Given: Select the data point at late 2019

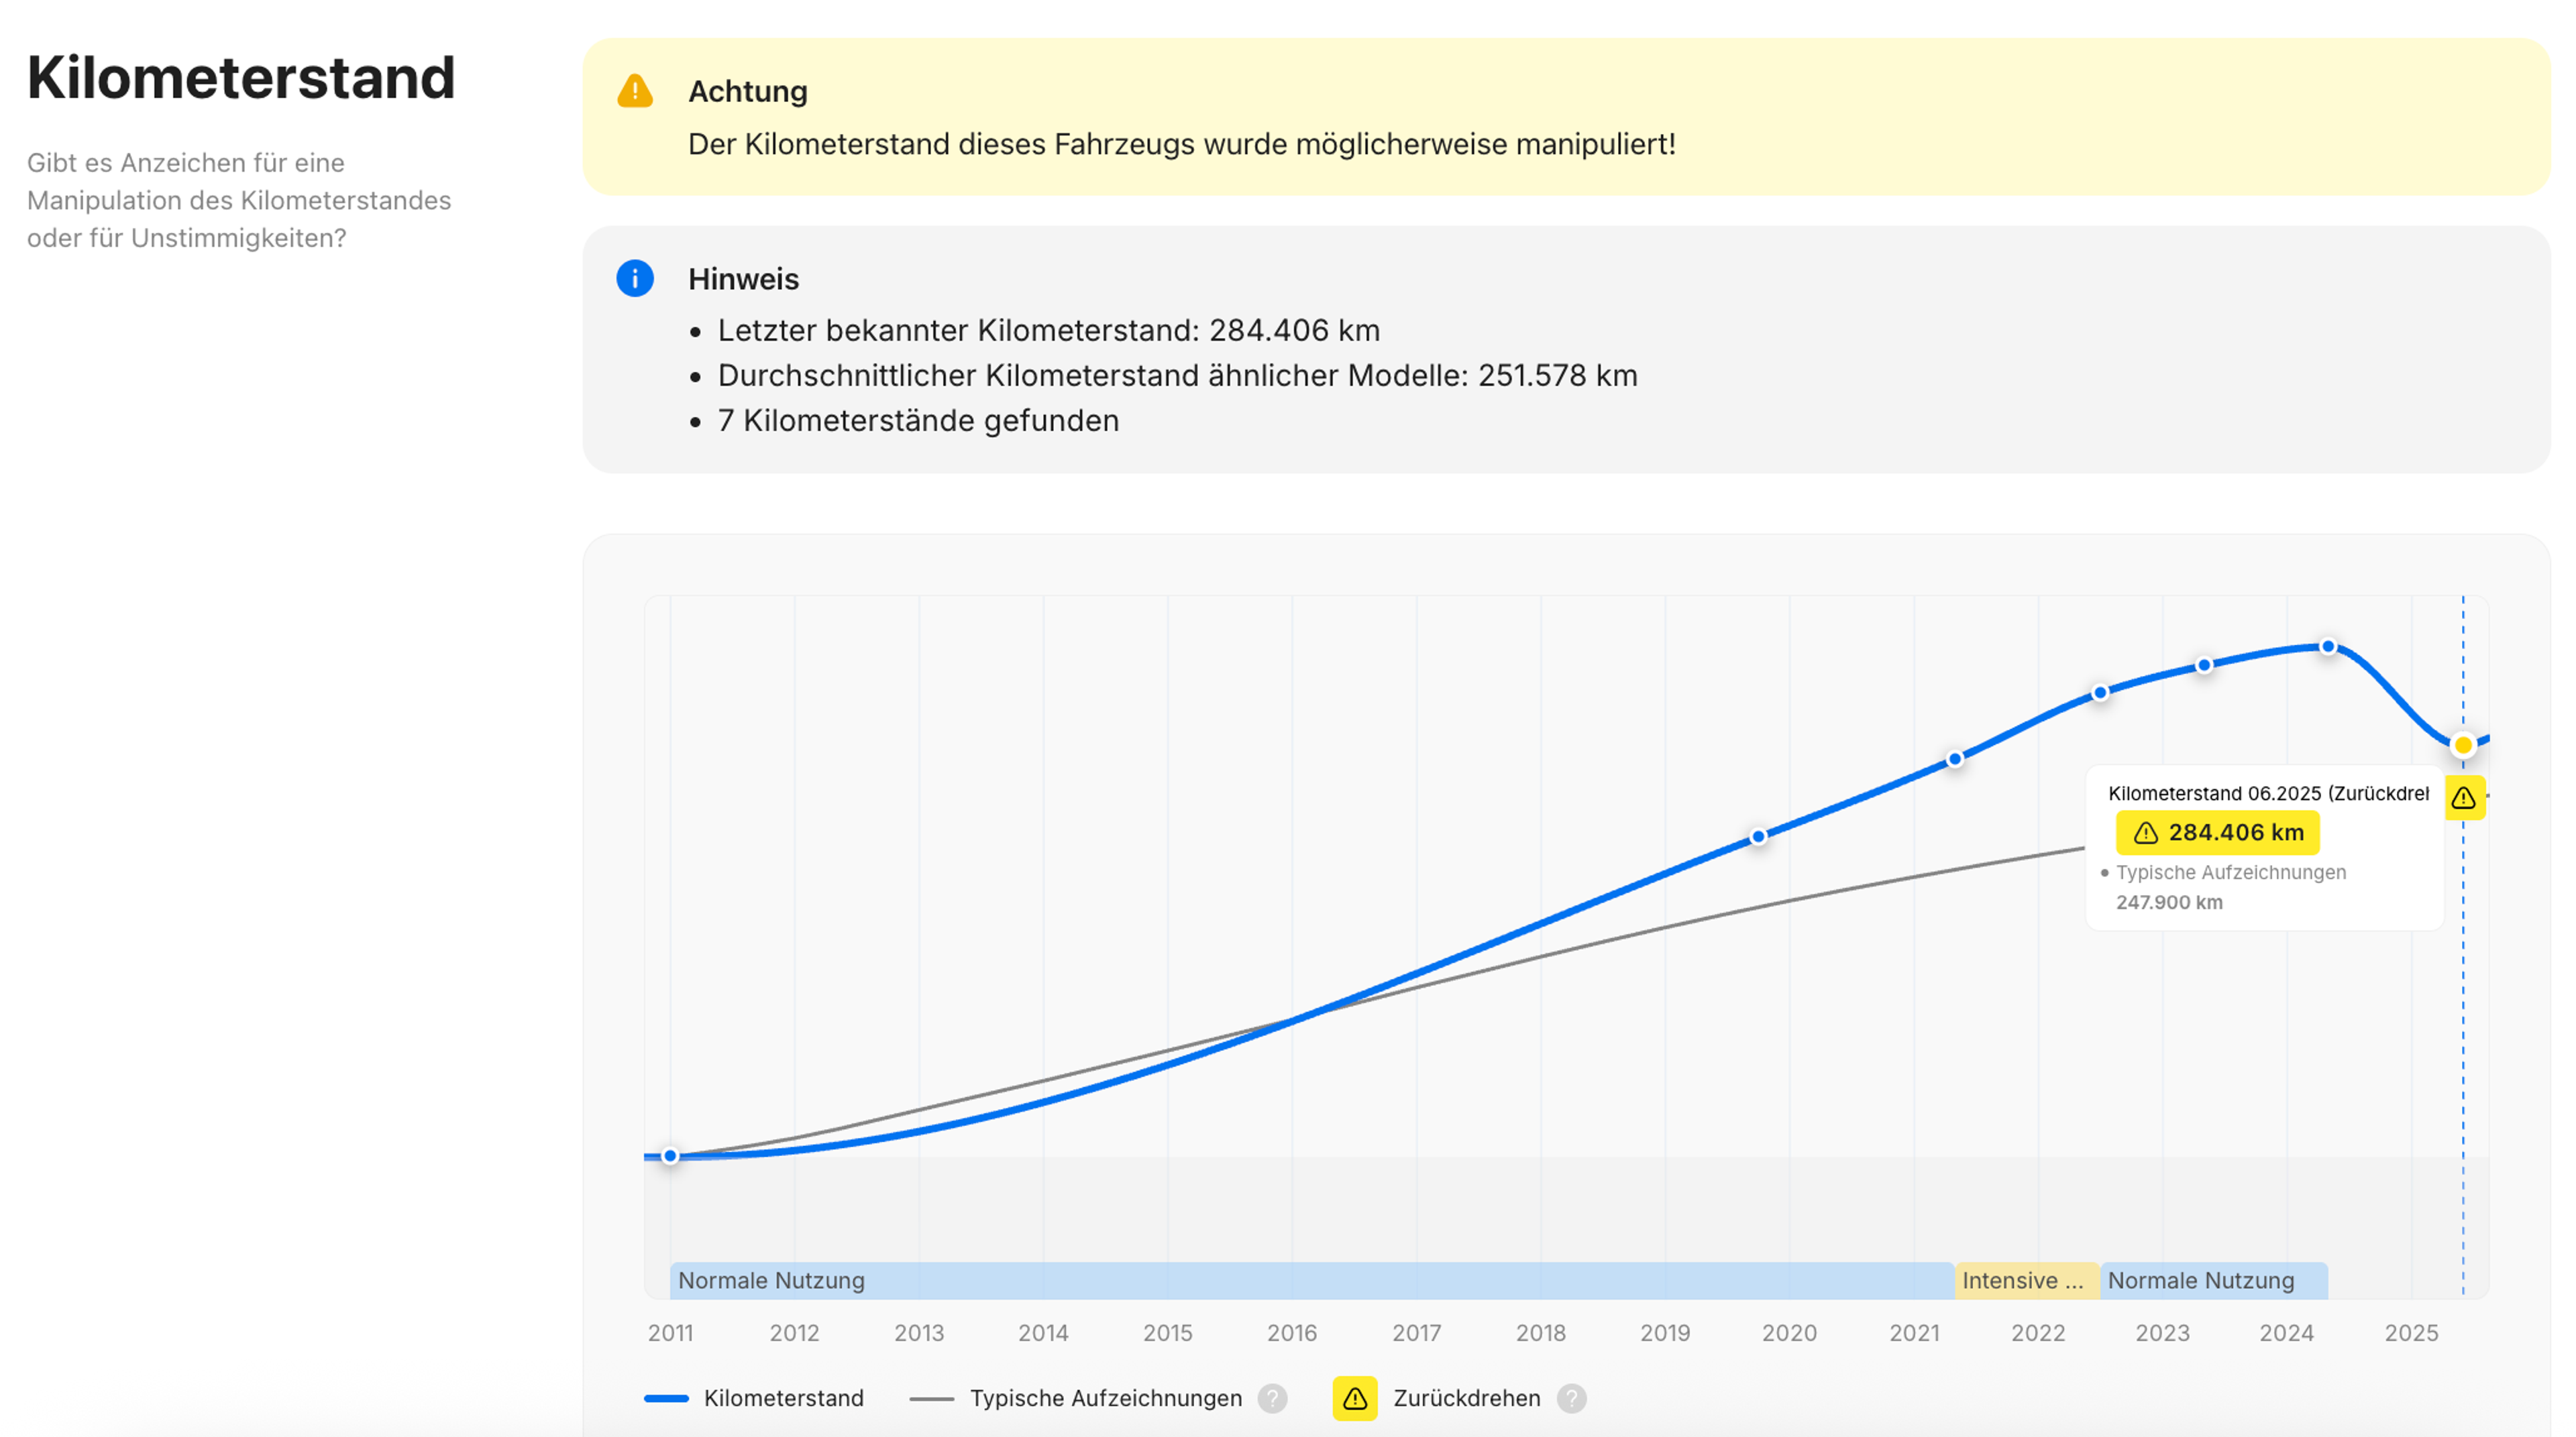Looking at the screenshot, I should click(1758, 836).
